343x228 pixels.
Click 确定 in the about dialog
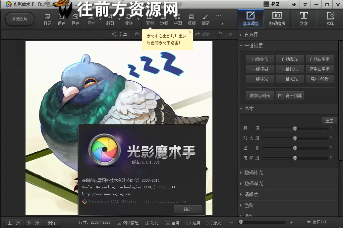(188, 209)
